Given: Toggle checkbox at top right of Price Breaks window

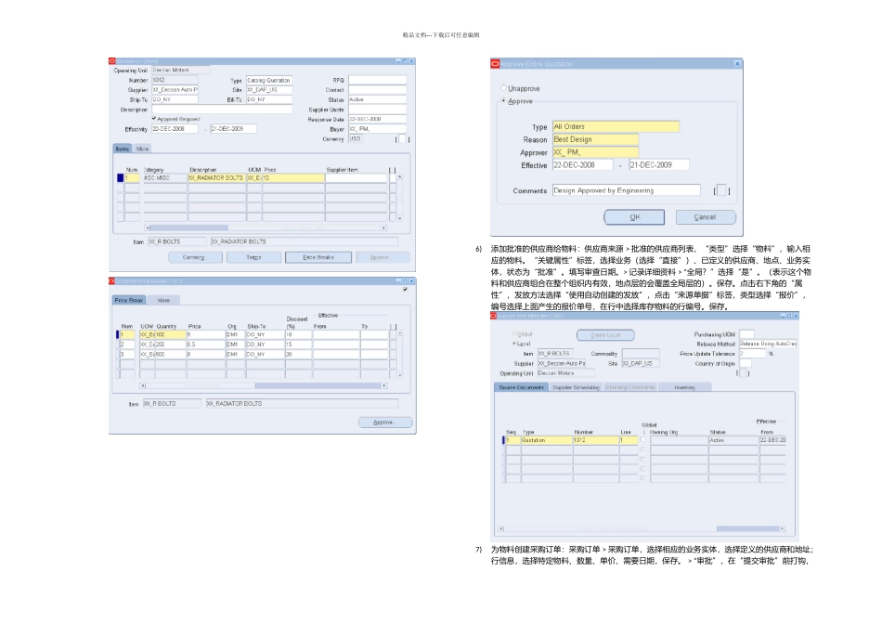Looking at the screenshot, I should pos(405,289).
